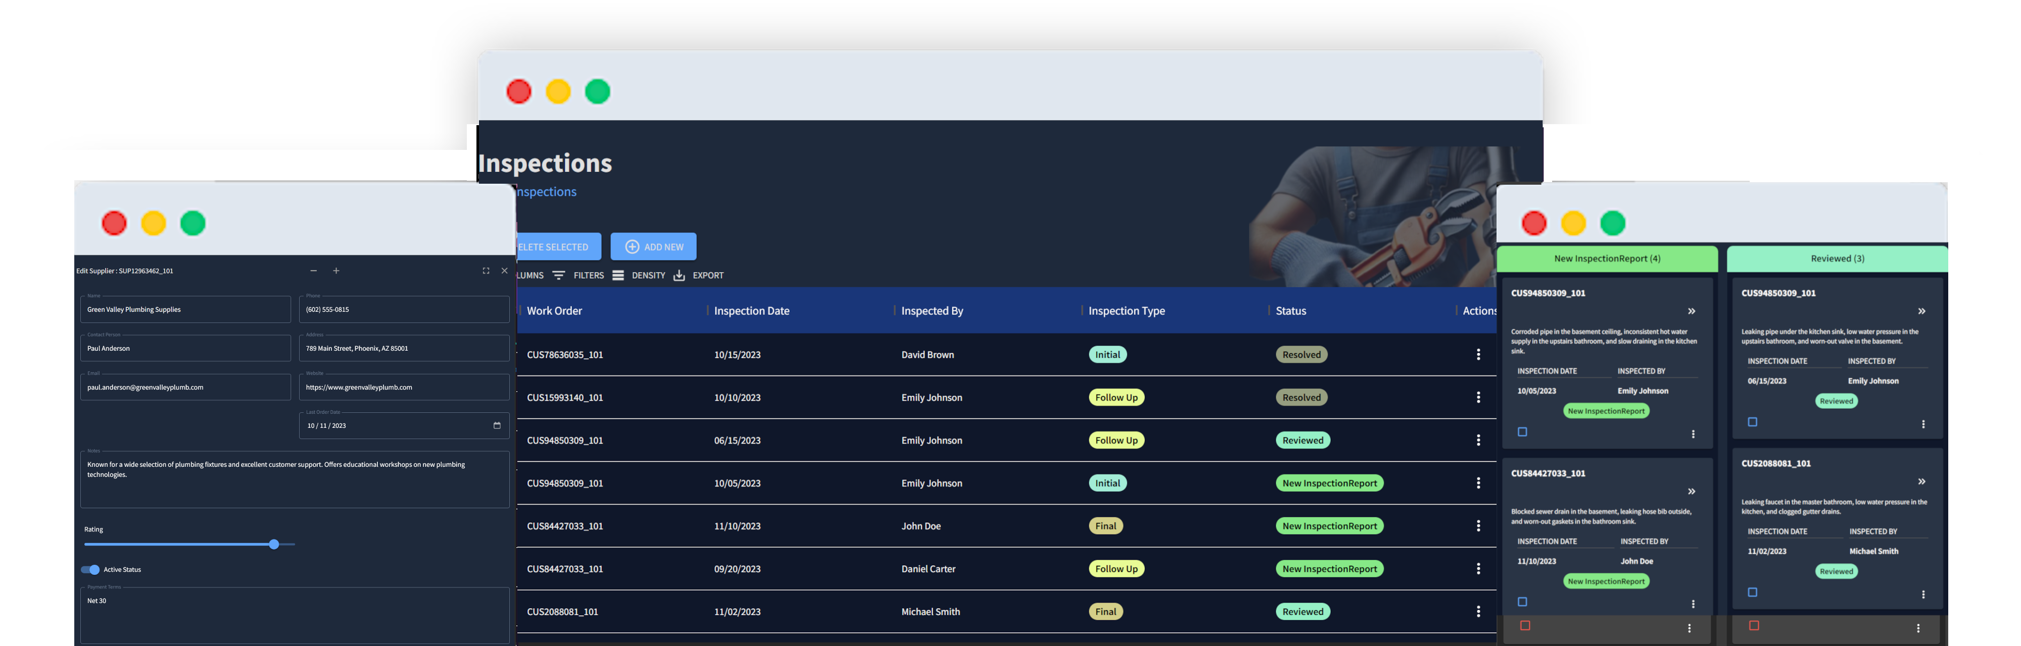This screenshot has width=2021, height=646.
Task: Open actions menu for the 06/15/2023 inspection row
Action: click(x=1478, y=441)
